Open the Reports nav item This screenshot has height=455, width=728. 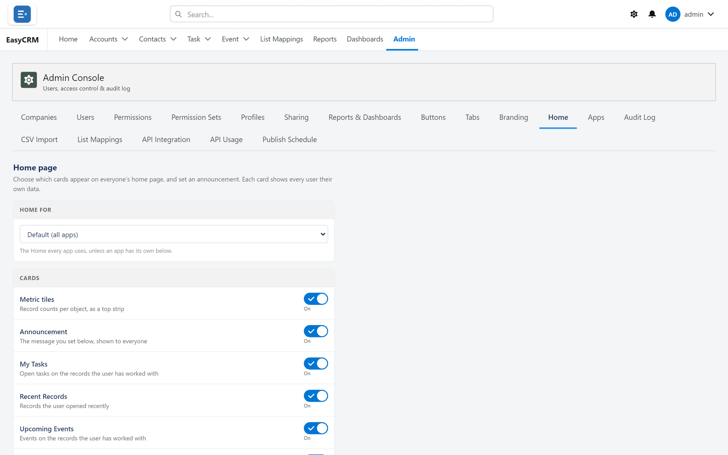pos(325,39)
